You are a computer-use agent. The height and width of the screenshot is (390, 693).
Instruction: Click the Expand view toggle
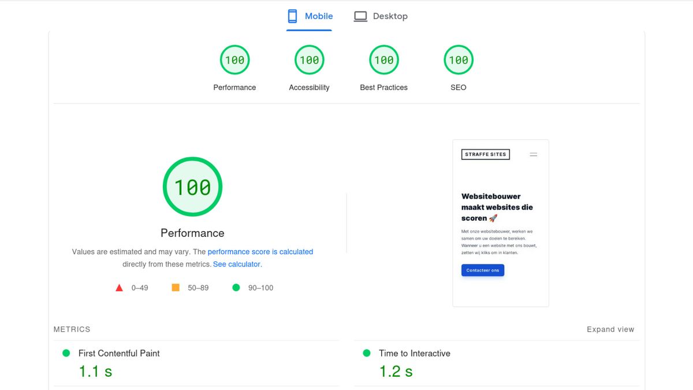[x=610, y=329]
